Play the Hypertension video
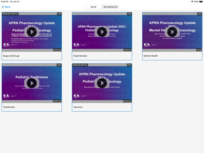 [102, 32]
